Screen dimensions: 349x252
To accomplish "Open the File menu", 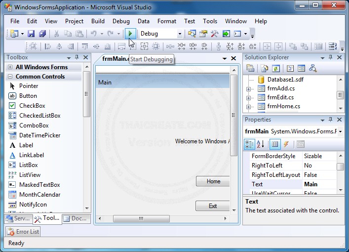I will (15, 21).
